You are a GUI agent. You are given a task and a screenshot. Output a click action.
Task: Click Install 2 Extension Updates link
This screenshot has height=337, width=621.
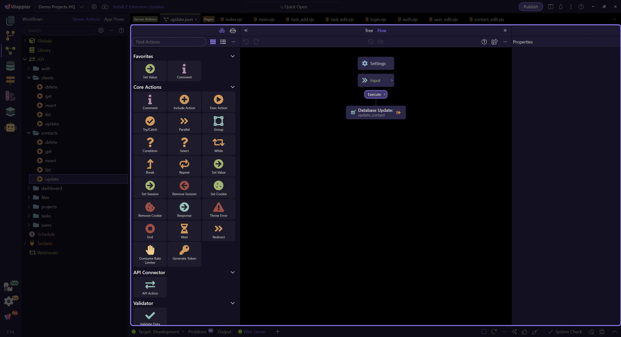[x=138, y=7]
